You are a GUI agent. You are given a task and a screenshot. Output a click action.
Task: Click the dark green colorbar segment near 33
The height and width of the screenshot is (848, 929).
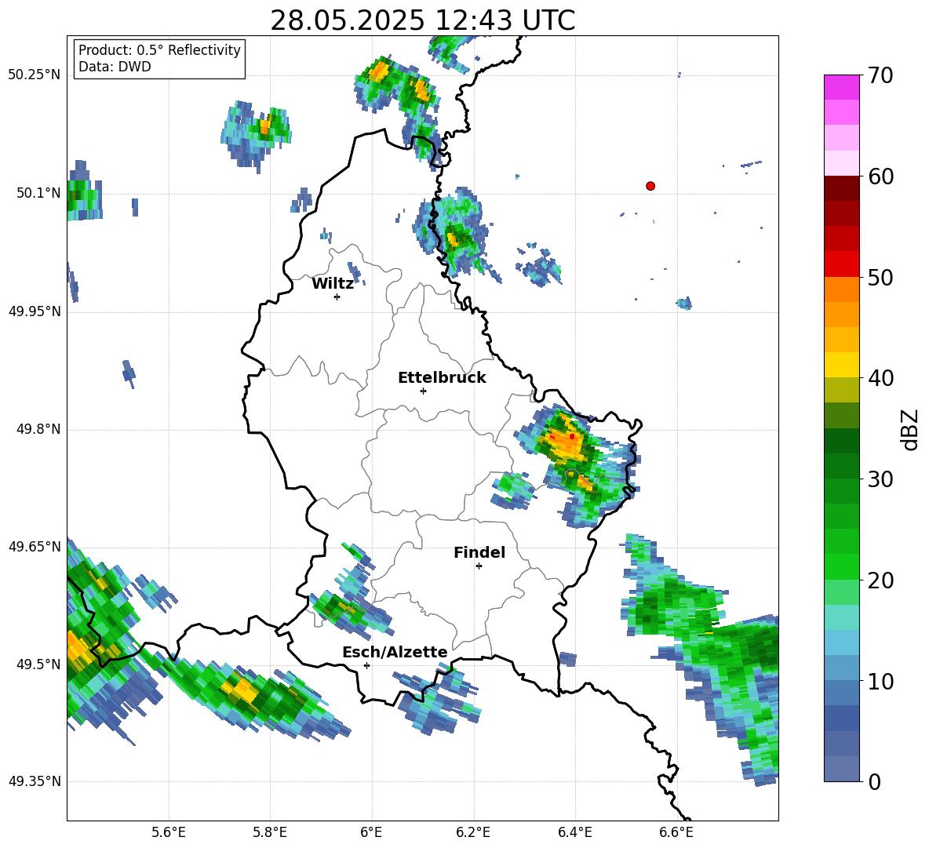(x=841, y=441)
